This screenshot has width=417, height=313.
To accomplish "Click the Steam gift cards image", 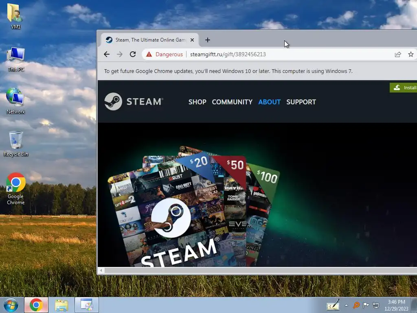I will tap(193, 206).
